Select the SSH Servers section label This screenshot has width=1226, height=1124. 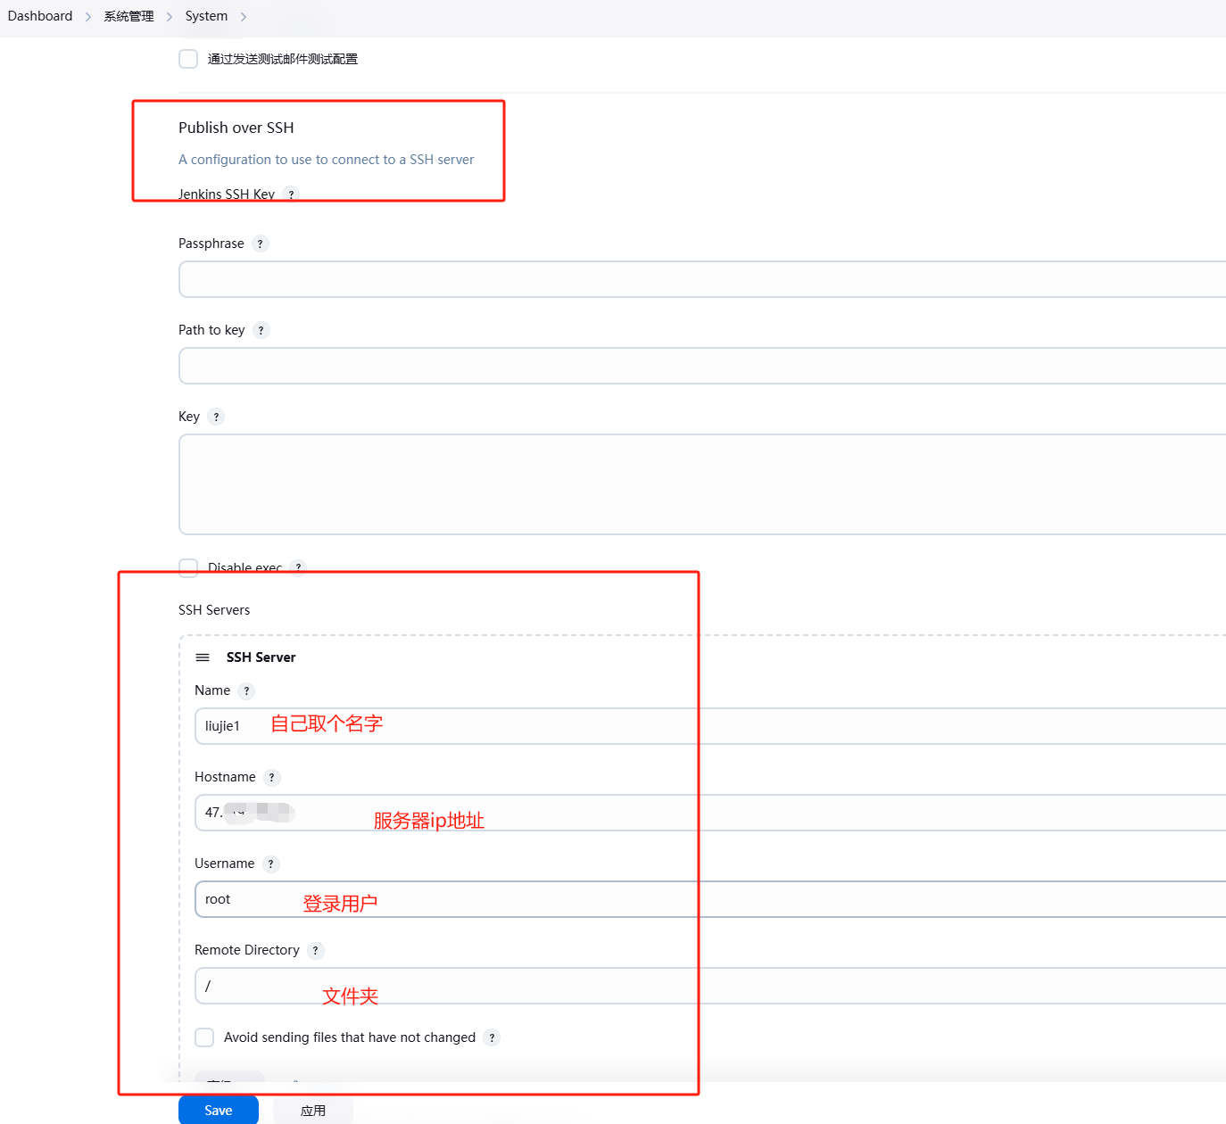[x=214, y=610]
